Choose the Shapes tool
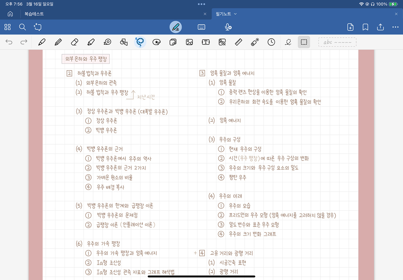 click(x=124, y=42)
